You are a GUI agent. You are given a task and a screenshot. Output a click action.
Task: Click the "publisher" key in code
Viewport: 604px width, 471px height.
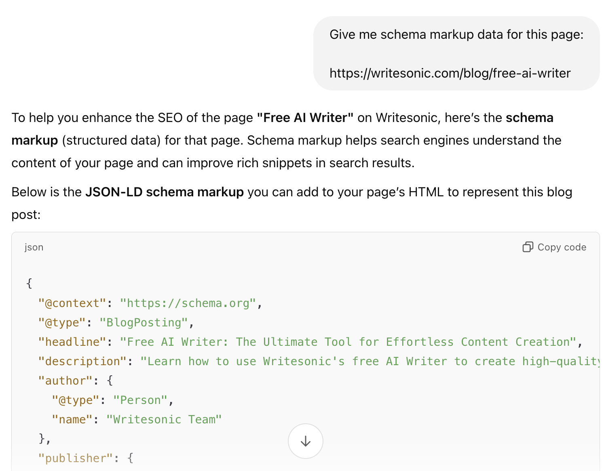pyautogui.click(x=76, y=458)
